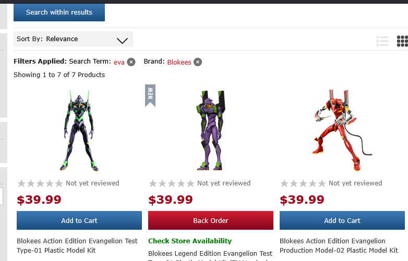Add Production Model-02 kit to cart

[x=342, y=220]
